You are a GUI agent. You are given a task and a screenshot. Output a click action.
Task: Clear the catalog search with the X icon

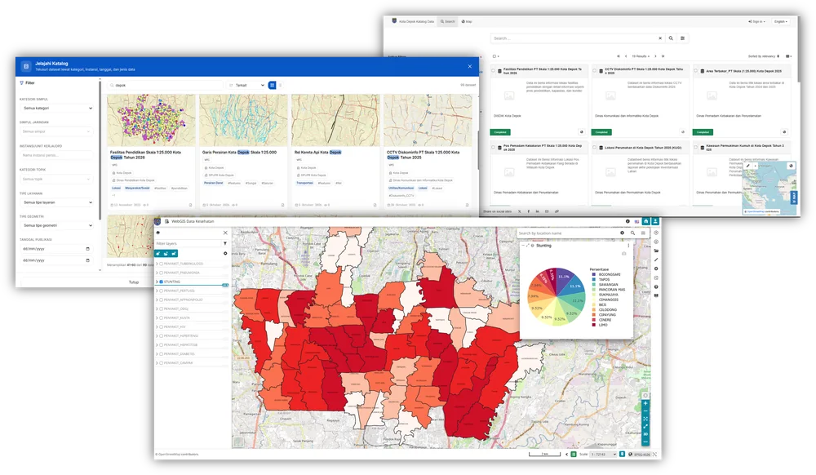pyautogui.click(x=660, y=38)
